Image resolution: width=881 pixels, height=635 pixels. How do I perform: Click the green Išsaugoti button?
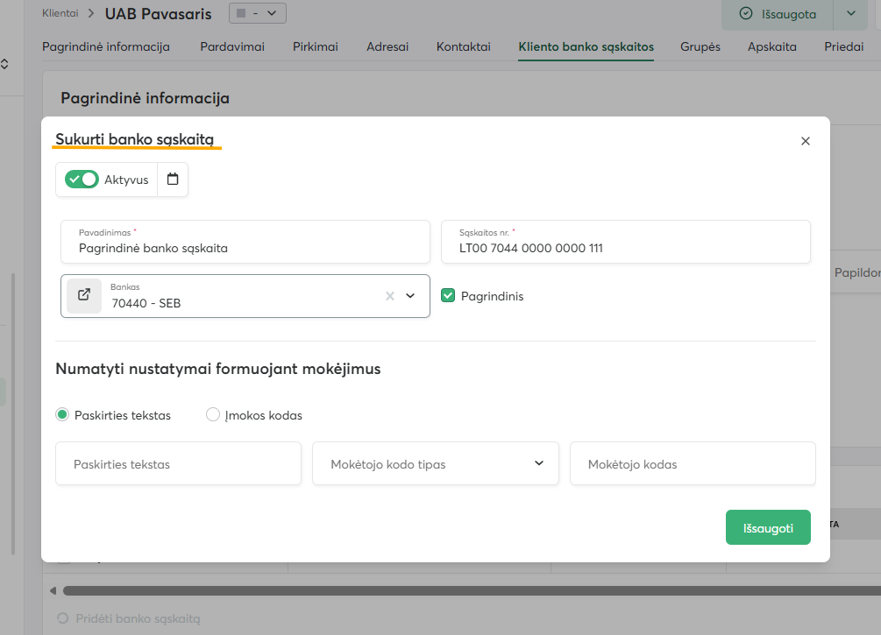pyautogui.click(x=768, y=528)
